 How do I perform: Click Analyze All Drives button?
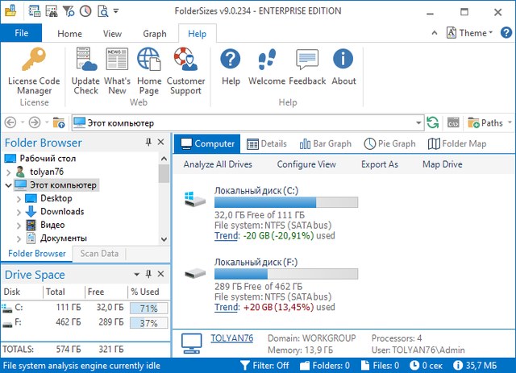[218, 164]
